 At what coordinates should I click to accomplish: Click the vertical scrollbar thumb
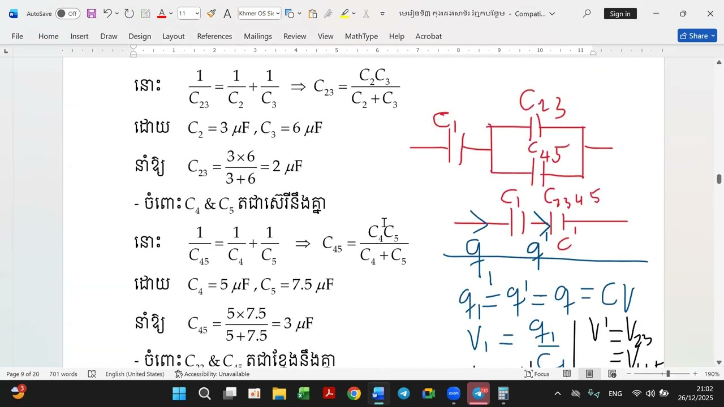tap(719, 179)
